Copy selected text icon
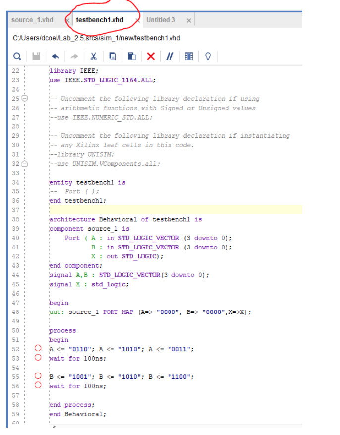The image size is (340, 435). 113,57
